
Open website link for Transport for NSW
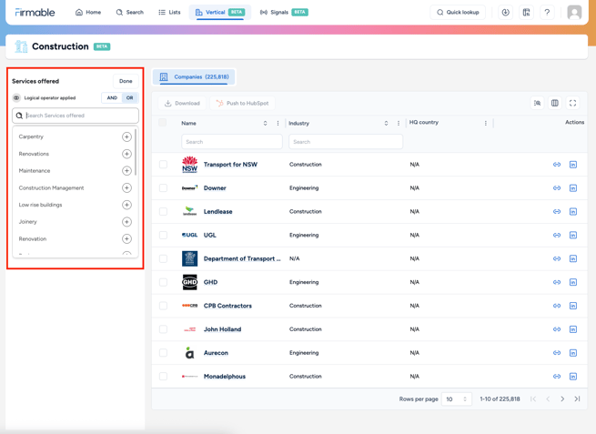557,165
